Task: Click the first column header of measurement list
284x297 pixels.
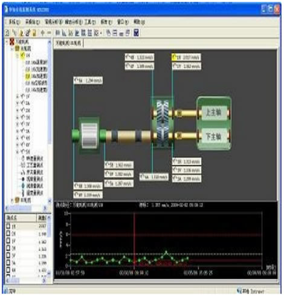Action: pos(21,218)
